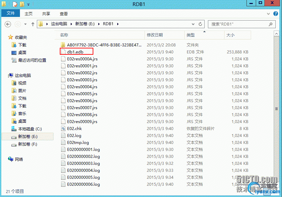Switch to the 查看 ribbon tab
This screenshot has height=197, width=282.
point(64,14)
